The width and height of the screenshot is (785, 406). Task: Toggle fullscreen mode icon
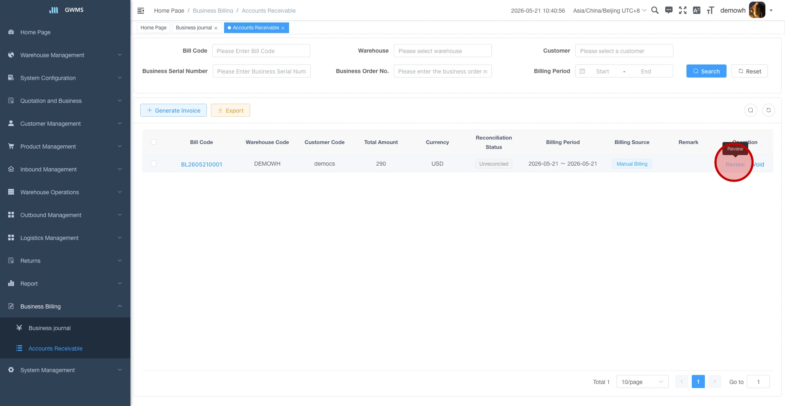point(683,11)
